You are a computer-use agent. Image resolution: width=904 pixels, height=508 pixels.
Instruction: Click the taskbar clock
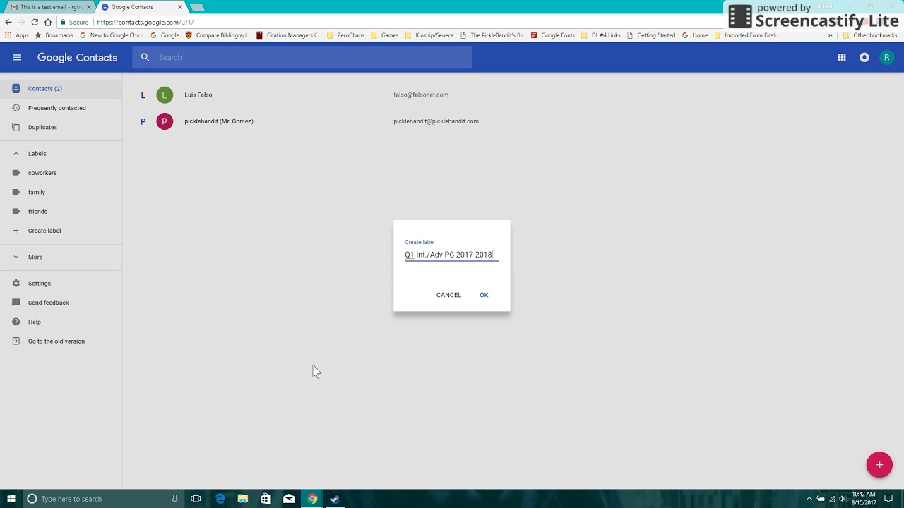864,499
